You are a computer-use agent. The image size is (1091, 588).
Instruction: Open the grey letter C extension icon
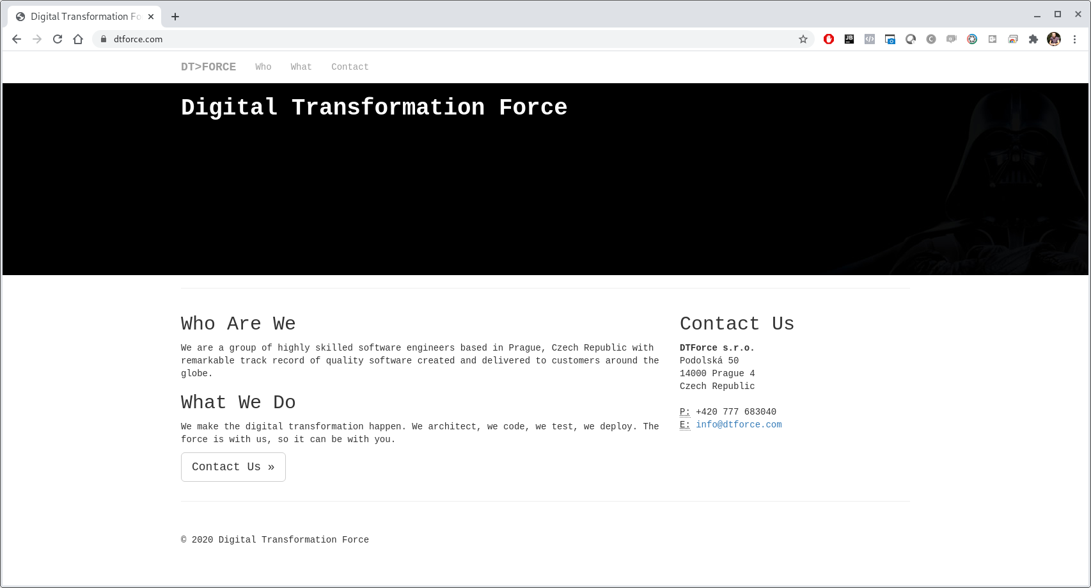click(931, 39)
